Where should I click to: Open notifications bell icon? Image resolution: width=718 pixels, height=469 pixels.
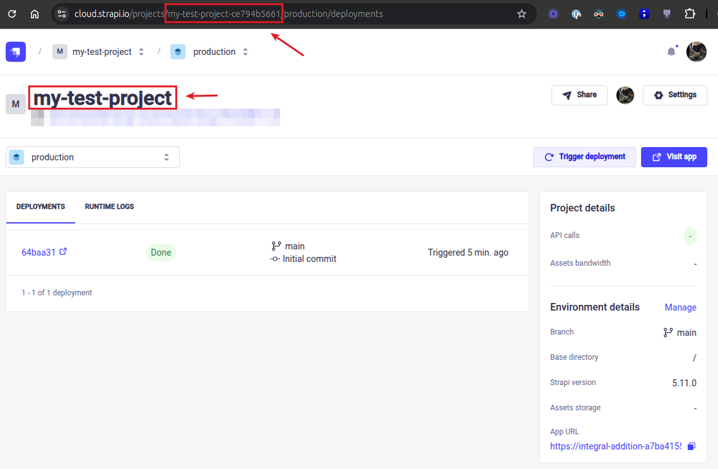671,51
